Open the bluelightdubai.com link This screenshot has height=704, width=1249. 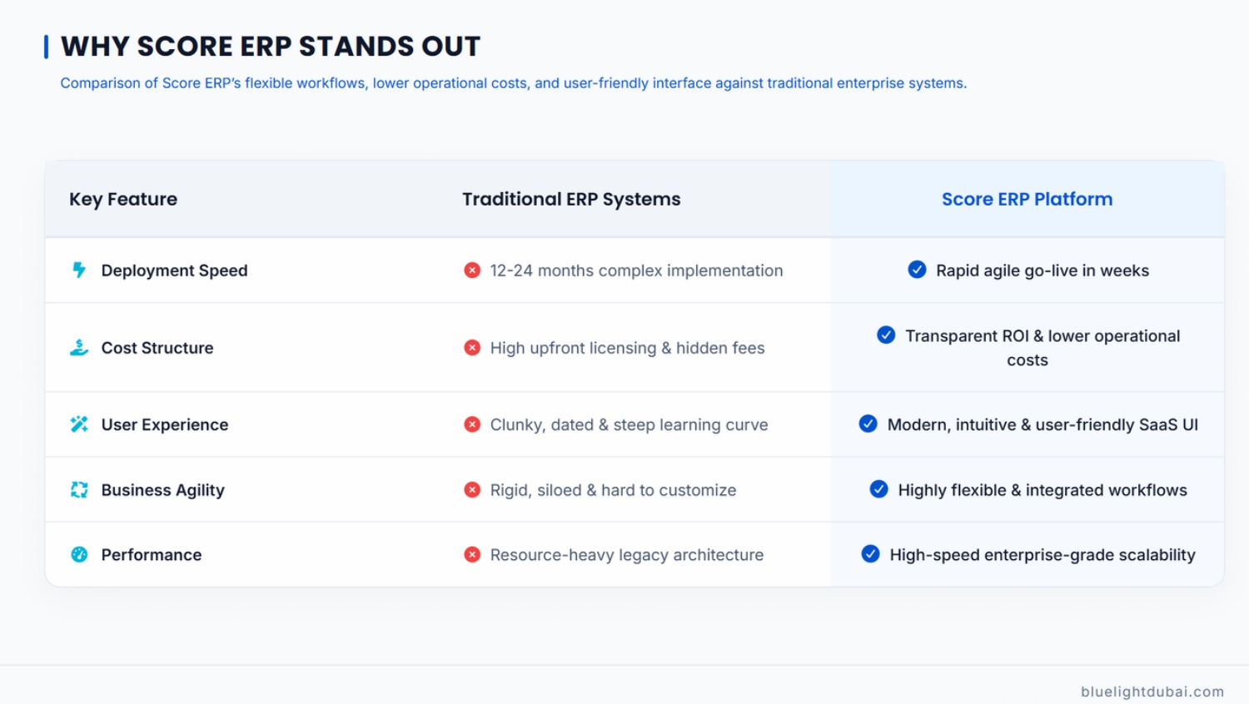tap(1152, 692)
